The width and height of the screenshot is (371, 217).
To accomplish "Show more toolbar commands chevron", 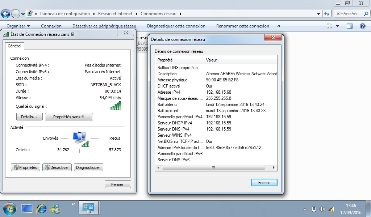I will pyautogui.click(x=279, y=26).
